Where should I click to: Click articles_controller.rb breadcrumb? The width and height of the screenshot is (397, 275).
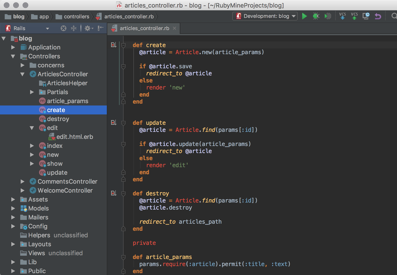[125, 17]
